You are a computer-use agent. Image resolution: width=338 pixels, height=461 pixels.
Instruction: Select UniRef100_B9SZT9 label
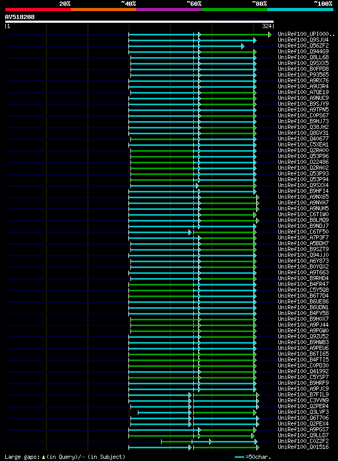coord(303,250)
